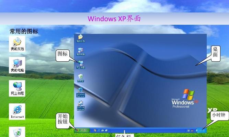Click the Internet Explorer quick launch icon
229x137 pixels.
(99, 130)
